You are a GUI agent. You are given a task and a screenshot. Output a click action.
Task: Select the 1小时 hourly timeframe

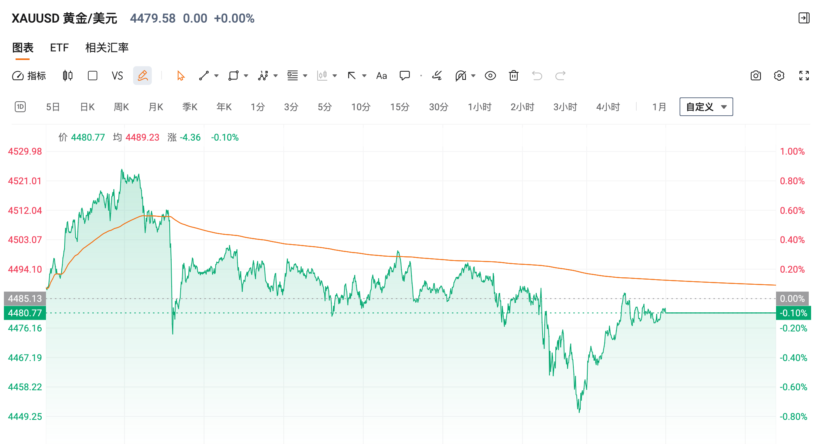pos(479,106)
